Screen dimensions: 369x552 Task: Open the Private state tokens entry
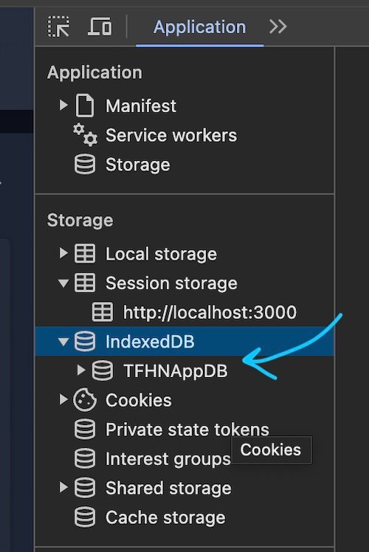(x=171, y=429)
